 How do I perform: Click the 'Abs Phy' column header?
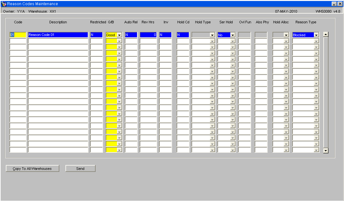[x=262, y=22]
